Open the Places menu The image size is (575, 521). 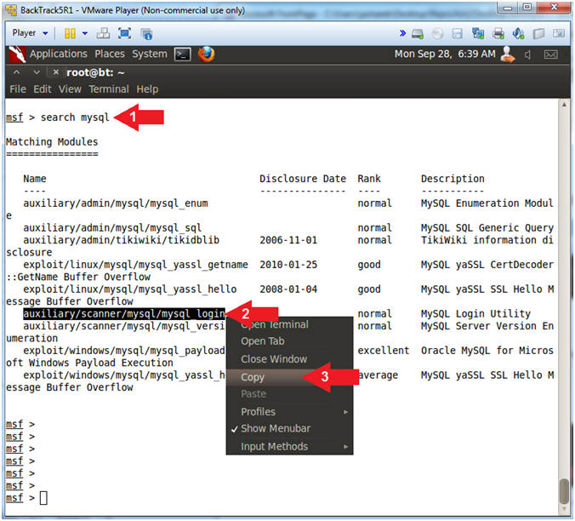point(110,54)
